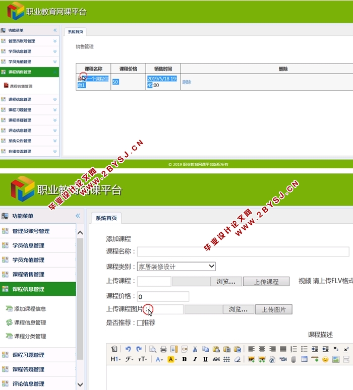Screen dimensions: 353x390
Task: Justify text fully in the editor
Action: pyautogui.click(x=283, y=349)
